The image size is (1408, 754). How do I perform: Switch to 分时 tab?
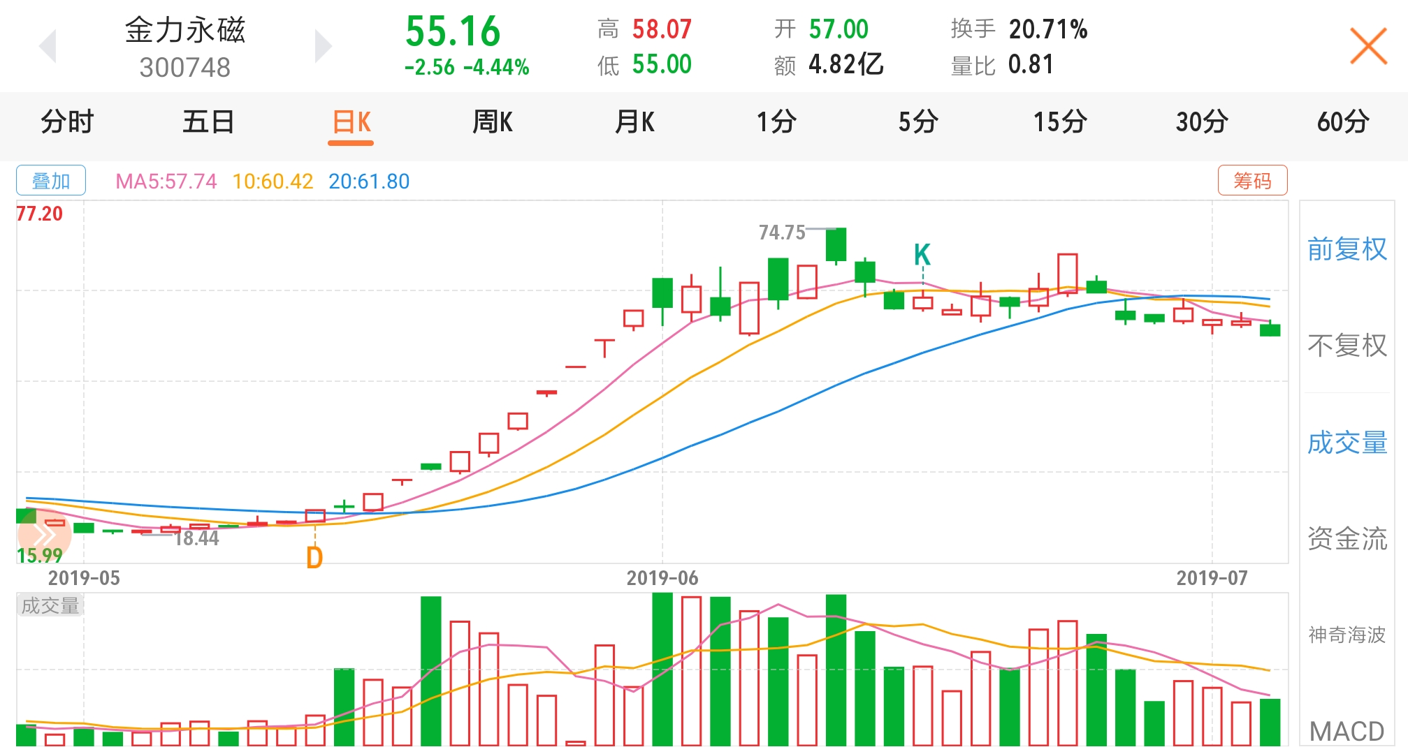click(67, 122)
